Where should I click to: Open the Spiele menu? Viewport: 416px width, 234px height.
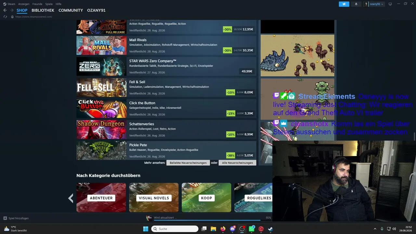(x=49, y=4)
